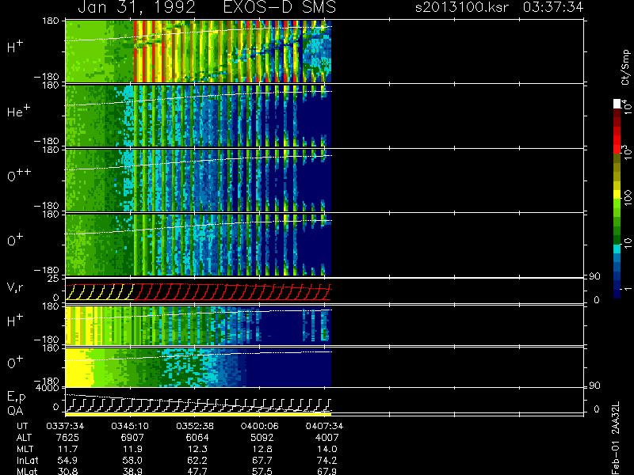Click the "QA" row label
Screen dimensions: 634x475
click(15, 411)
